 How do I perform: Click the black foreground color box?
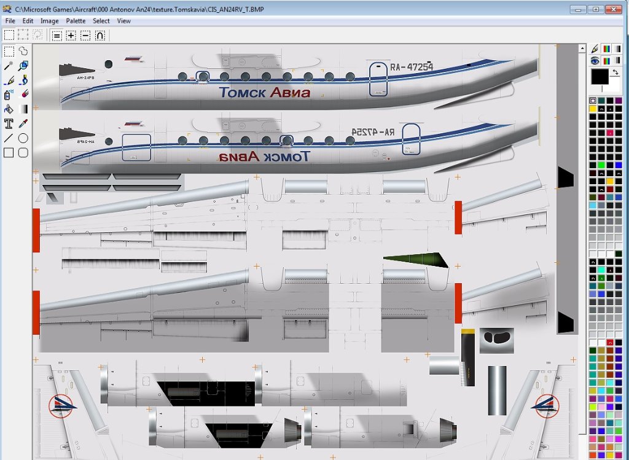pyautogui.click(x=600, y=77)
